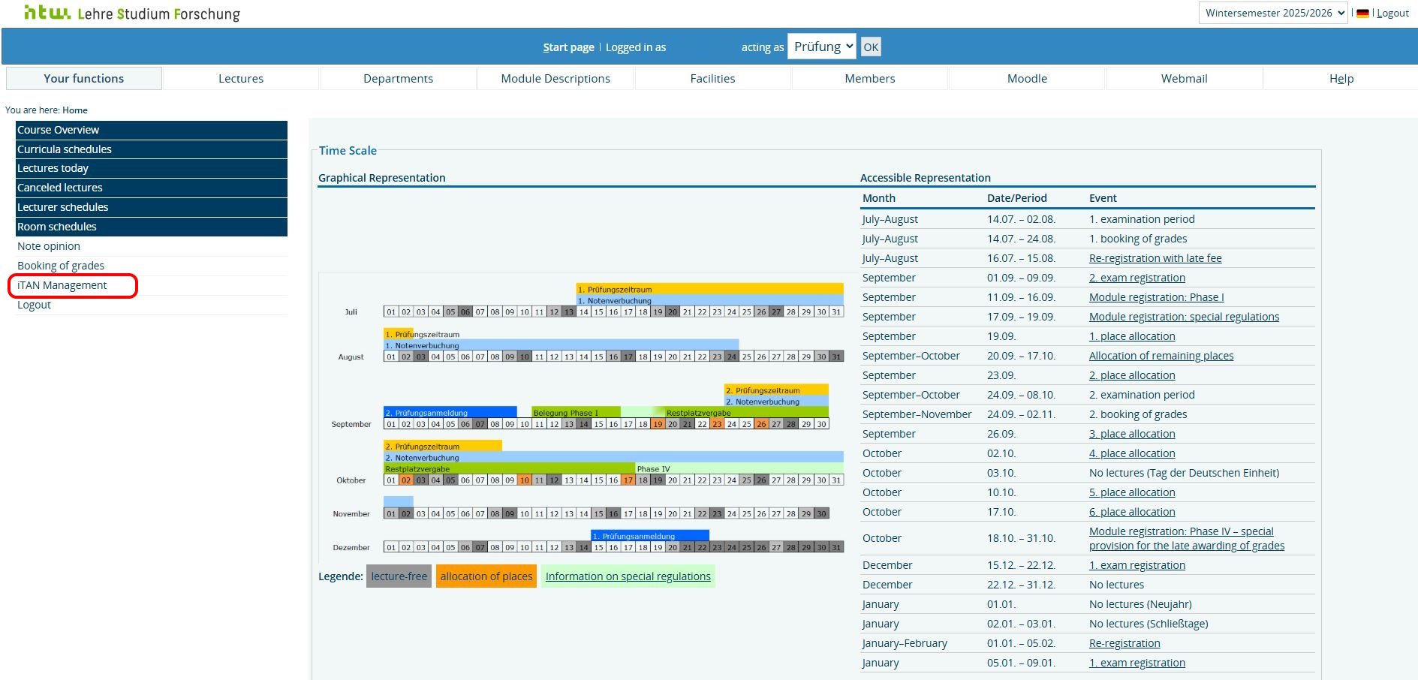Click Booking of grades sidebar link
Viewport: 1418px width, 680px height.
click(61, 266)
